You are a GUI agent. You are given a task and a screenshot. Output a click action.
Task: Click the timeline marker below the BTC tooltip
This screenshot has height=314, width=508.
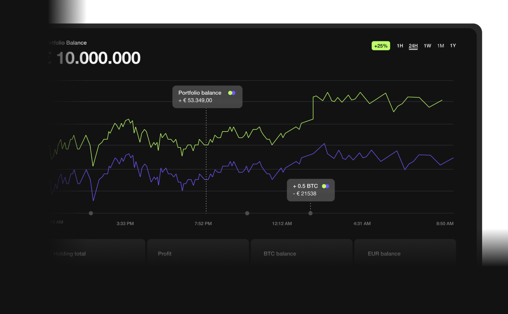point(310,213)
